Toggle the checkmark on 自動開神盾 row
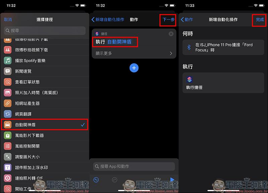This screenshot has height=193, width=268. [x=83, y=125]
